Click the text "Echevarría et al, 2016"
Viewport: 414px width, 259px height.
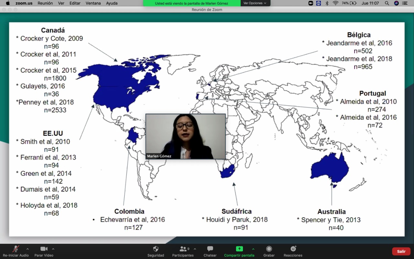click(x=133, y=220)
